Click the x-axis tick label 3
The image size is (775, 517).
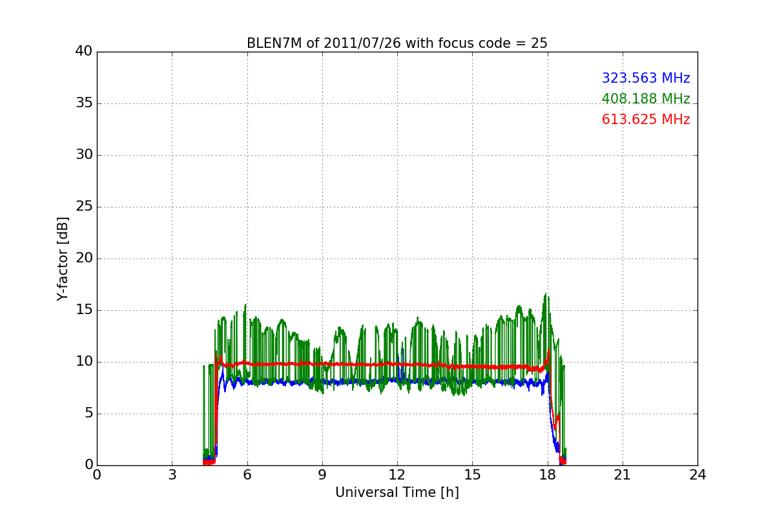coord(172,475)
